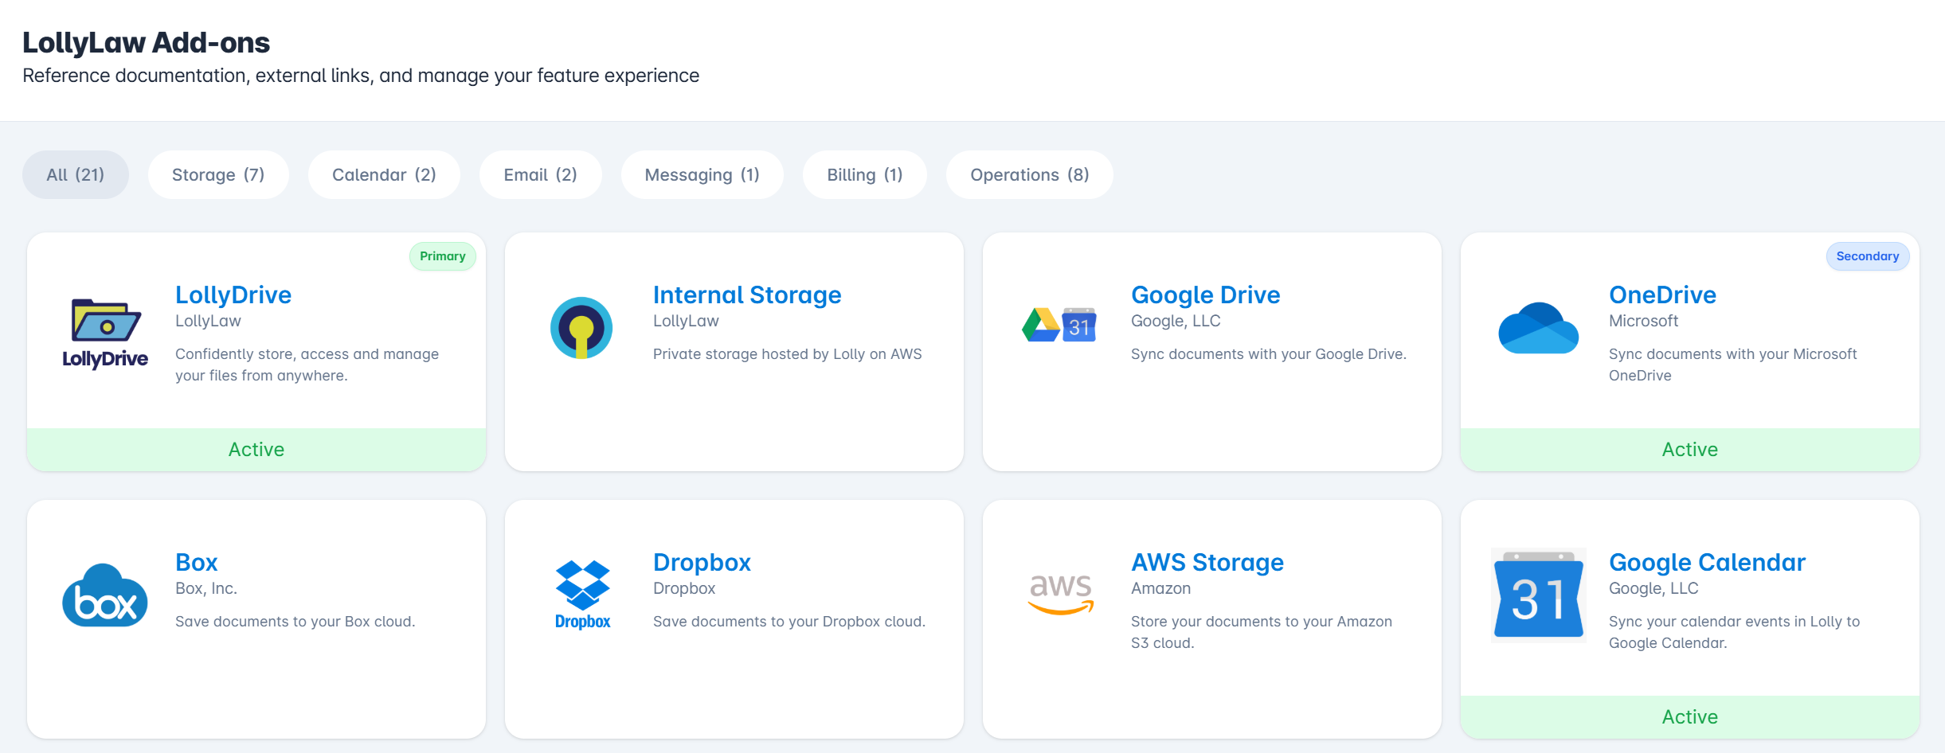
Task: Select the All (21) filter tab
Action: tap(76, 175)
